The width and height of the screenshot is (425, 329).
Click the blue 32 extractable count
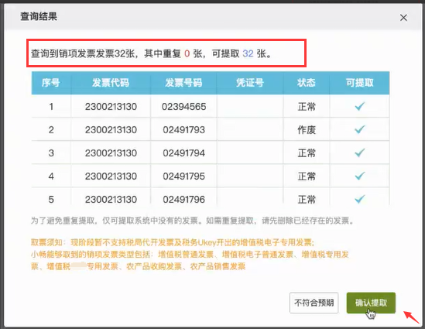click(x=248, y=53)
